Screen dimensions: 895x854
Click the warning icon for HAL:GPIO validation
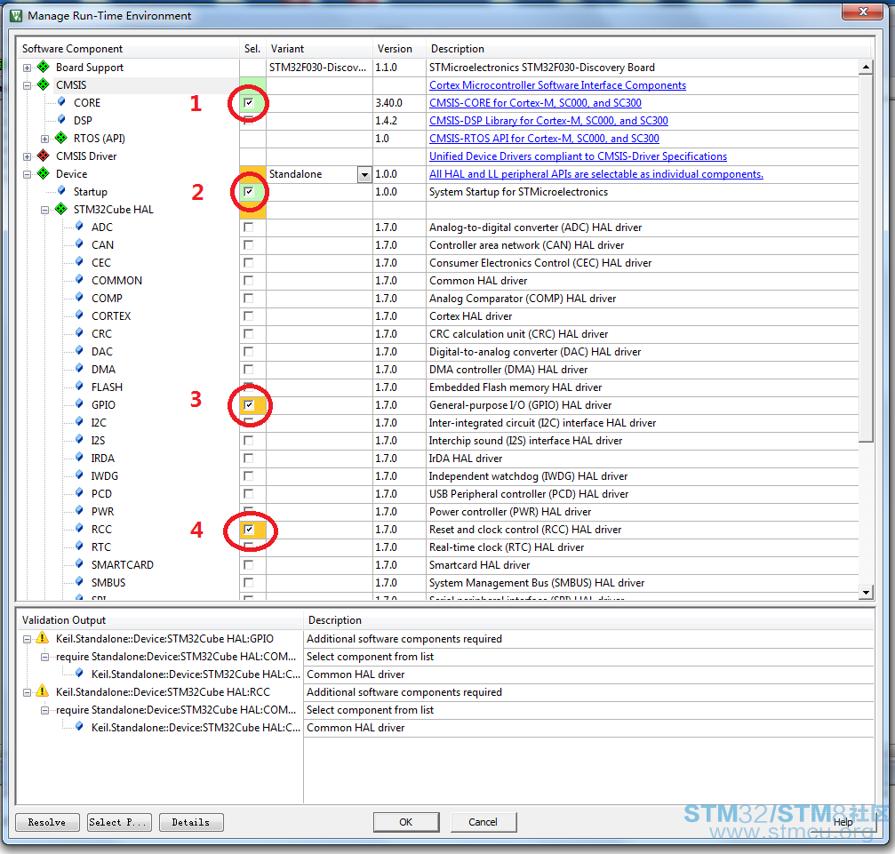(43, 638)
